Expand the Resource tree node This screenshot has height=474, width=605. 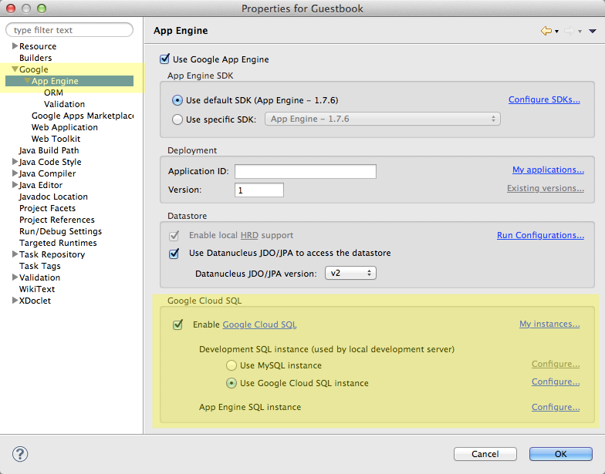pyautogui.click(x=15, y=46)
